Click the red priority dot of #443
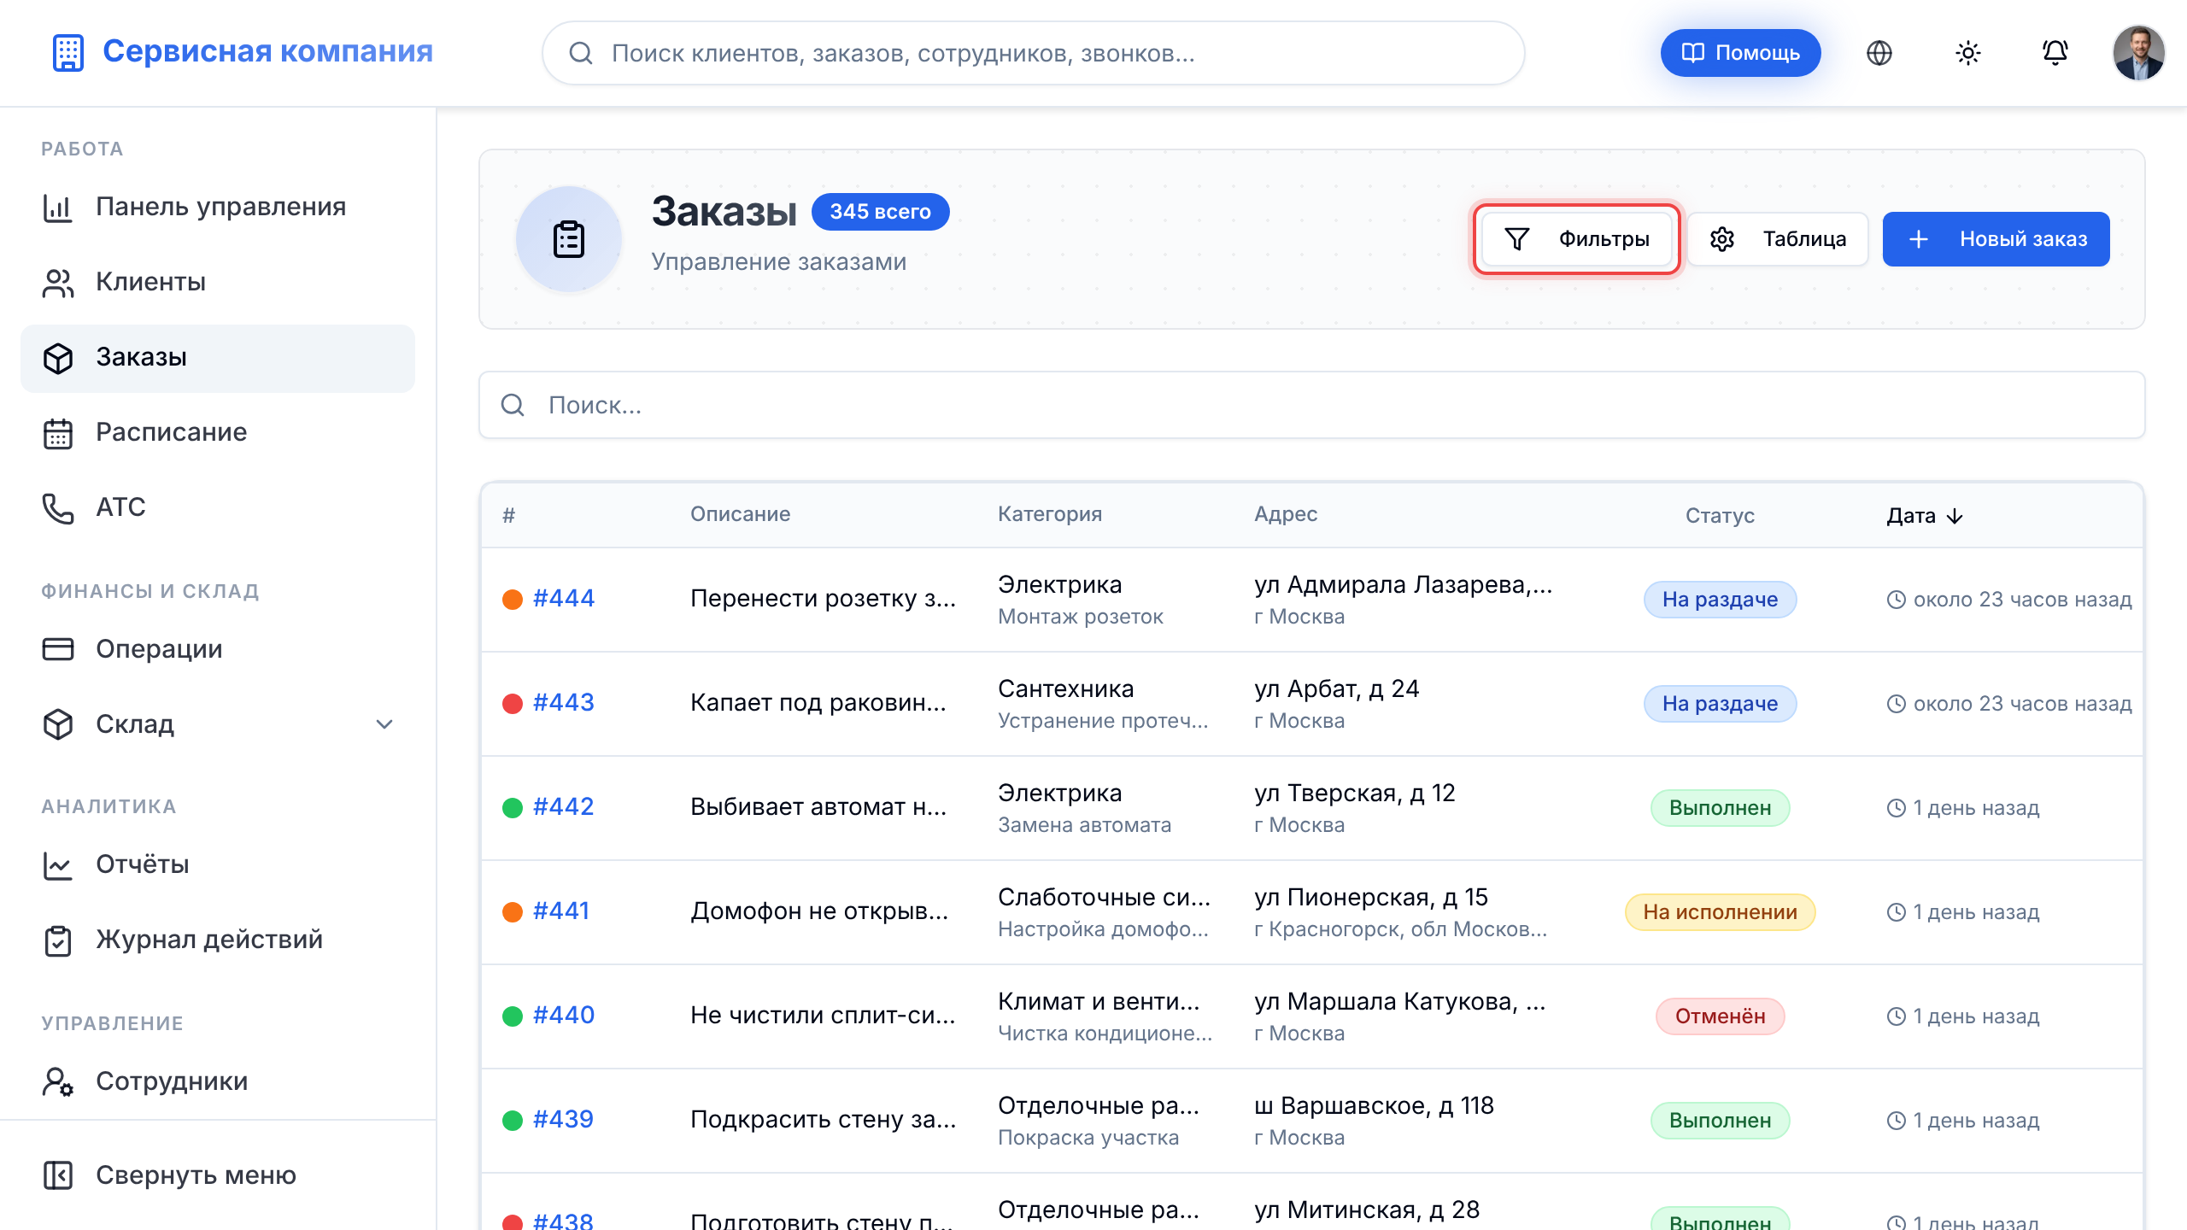The image size is (2187, 1230). click(513, 704)
